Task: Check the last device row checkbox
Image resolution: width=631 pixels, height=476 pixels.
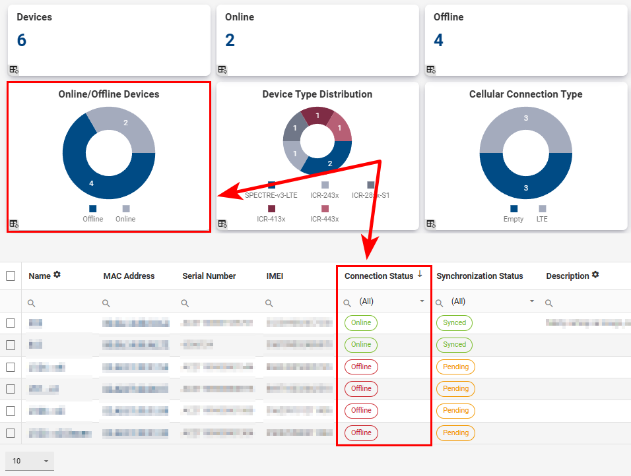Action: point(11,433)
